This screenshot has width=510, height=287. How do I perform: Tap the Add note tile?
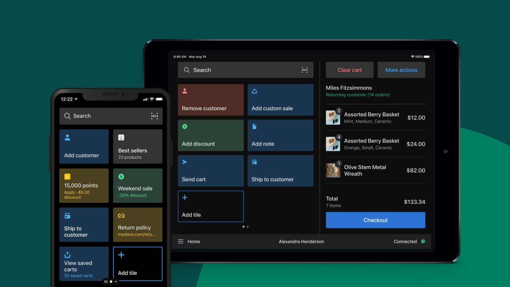[280, 135]
